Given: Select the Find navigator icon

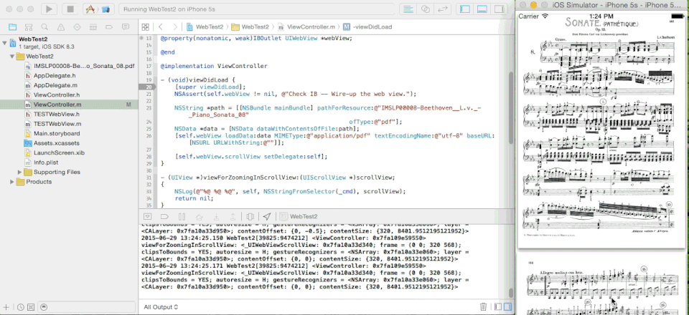Looking at the screenshot, I should coord(44,26).
